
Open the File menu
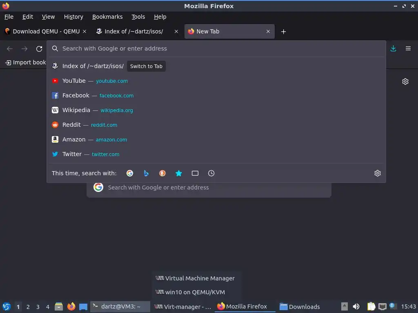point(9,17)
